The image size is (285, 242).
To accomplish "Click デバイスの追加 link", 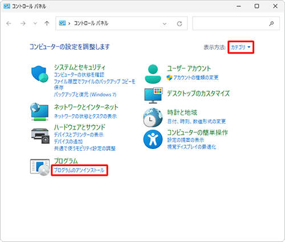I will pos(68,142).
